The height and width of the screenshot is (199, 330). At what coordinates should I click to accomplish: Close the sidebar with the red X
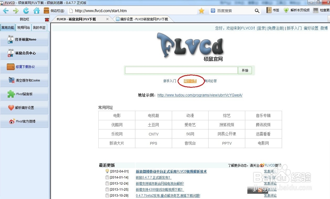click(x=47, y=20)
